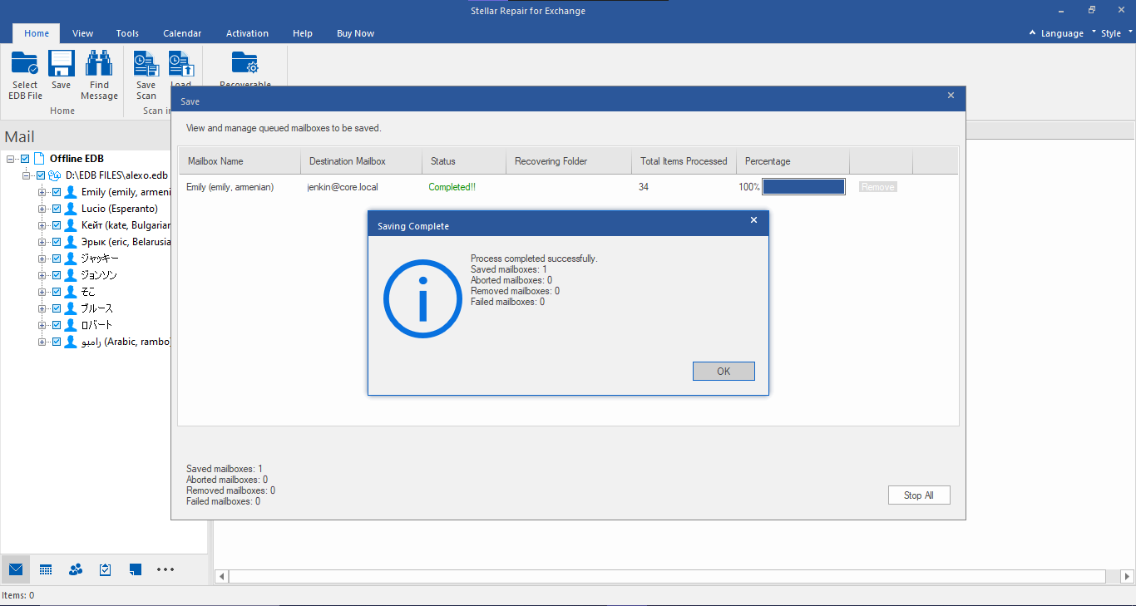Click the three-dots more options icon
This screenshot has width=1136, height=606.
[x=165, y=569]
